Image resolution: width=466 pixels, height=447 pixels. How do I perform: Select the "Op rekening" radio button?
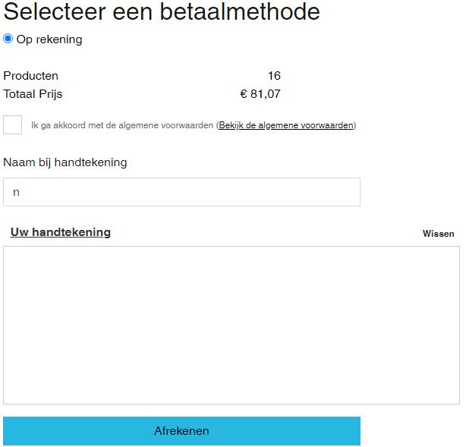pyautogui.click(x=8, y=39)
